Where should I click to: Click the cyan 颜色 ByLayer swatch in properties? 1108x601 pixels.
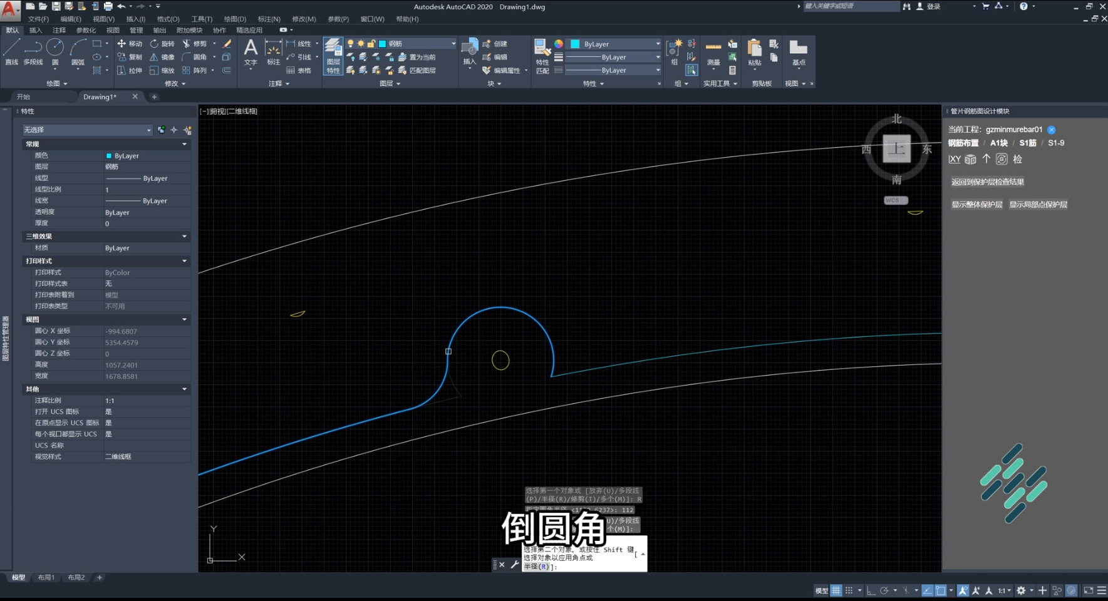pyautogui.click(x=108, y=156)
